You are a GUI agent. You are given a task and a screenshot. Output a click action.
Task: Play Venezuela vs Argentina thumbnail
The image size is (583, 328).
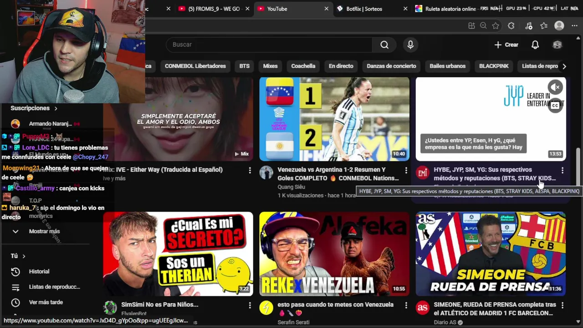334,119
